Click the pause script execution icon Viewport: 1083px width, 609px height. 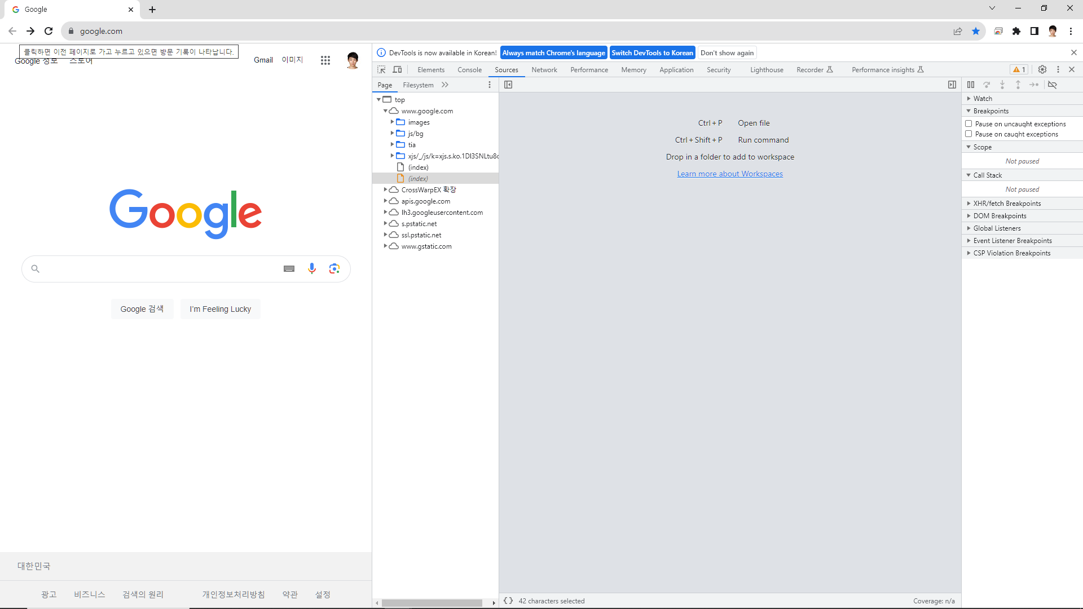point(971,85)
